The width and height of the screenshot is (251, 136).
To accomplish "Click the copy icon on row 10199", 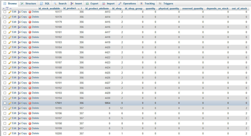I will coord(19,128).
